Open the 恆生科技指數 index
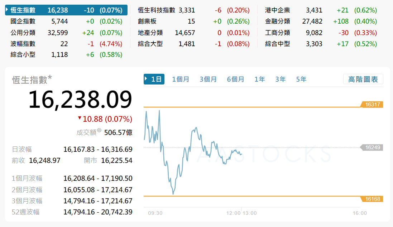Image resolution: width=393 pixels, height=227 pixels. coord(157,10)
